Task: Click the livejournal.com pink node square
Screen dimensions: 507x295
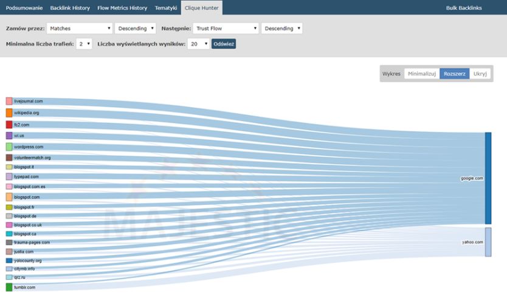Action: [9, 102]
